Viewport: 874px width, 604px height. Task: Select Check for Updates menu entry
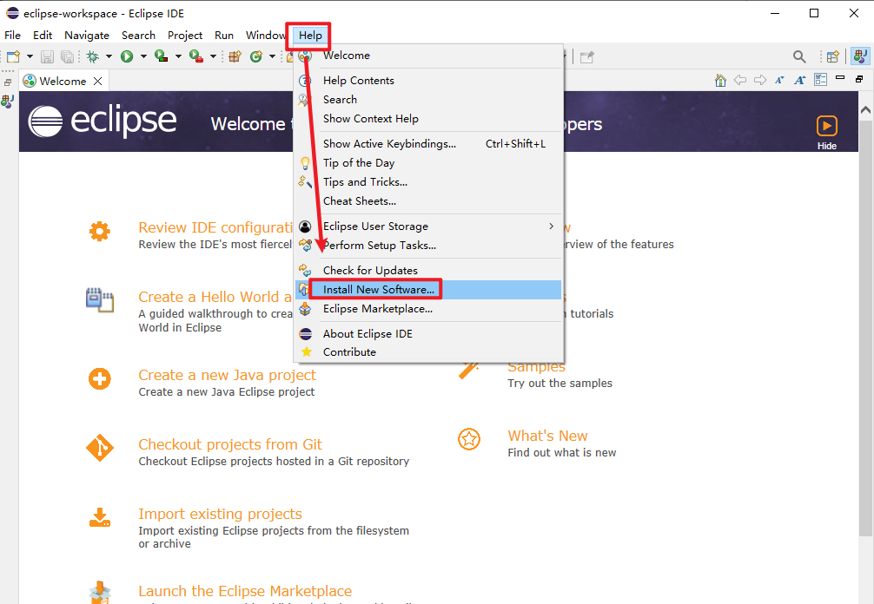pyautogui.click(x=370, y=270)
